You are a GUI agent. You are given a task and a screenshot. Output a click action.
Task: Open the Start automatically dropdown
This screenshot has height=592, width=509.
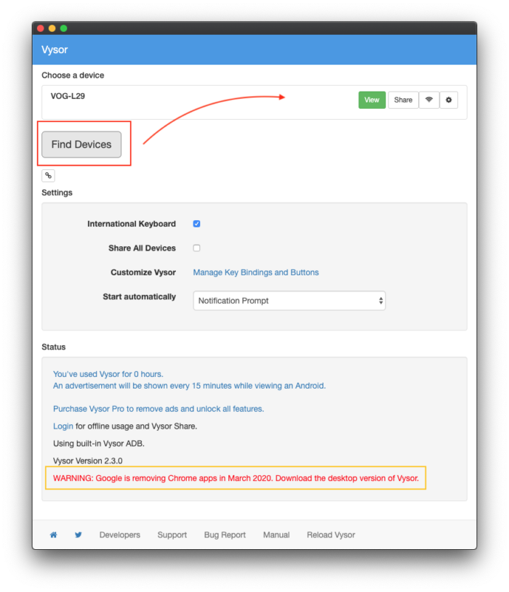point(289,301)
